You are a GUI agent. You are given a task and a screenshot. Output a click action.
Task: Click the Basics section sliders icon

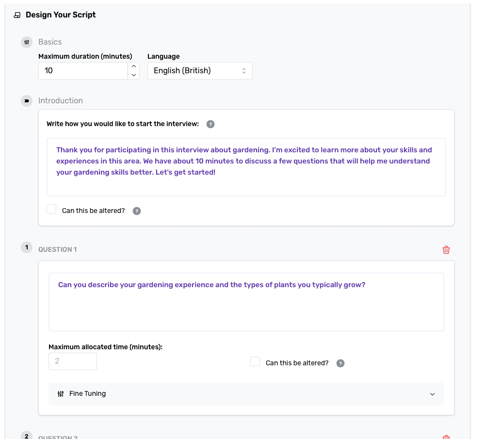[x=27, y=42]
